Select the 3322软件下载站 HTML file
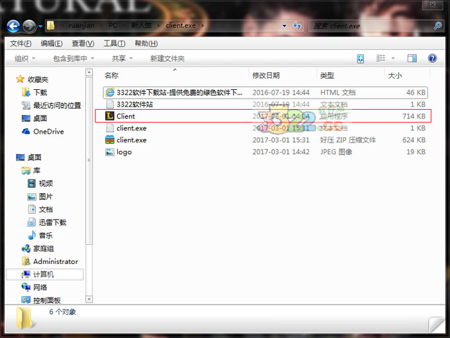This screenshot has height=338, width=450. pos(265,93)
